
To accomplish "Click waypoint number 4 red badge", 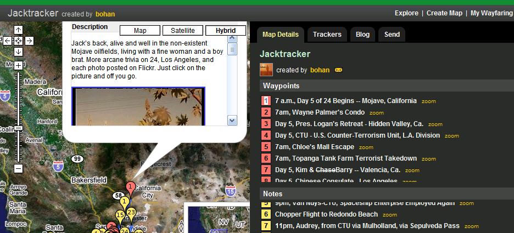I will click(x=266, y=135).
